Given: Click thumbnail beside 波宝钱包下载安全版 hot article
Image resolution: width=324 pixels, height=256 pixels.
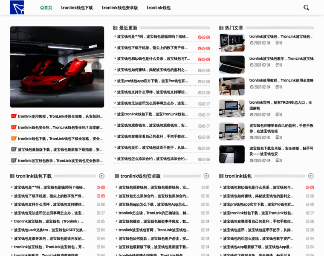Looking at the screenshot, I should [231, 154].
